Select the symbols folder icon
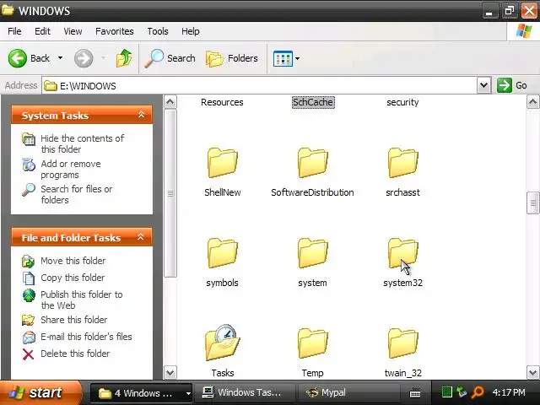The width and height of the screenshot is (540, 405). click(x=223, y=253)
